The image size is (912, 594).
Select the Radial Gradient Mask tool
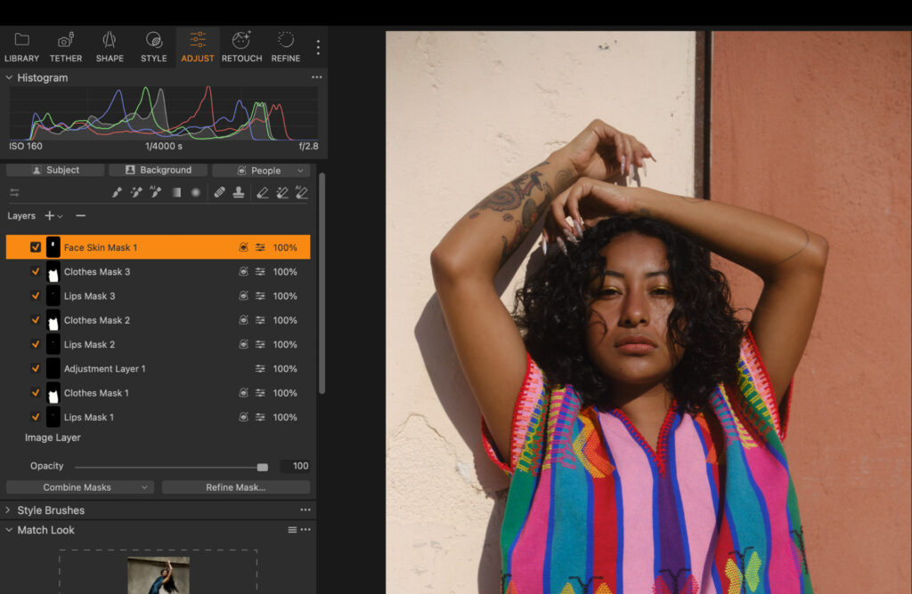pyautogui.click(x=195, y=192)
